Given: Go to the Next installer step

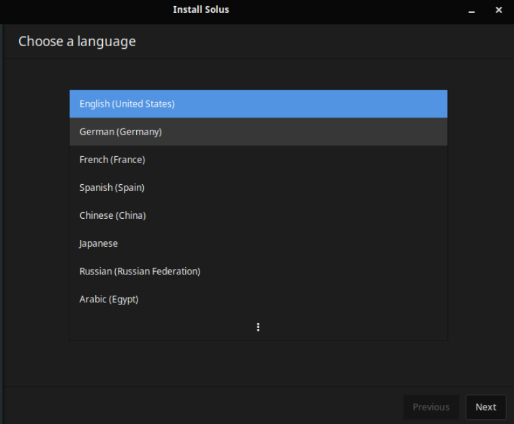Looking at the screenshot, I should [486, 407].
